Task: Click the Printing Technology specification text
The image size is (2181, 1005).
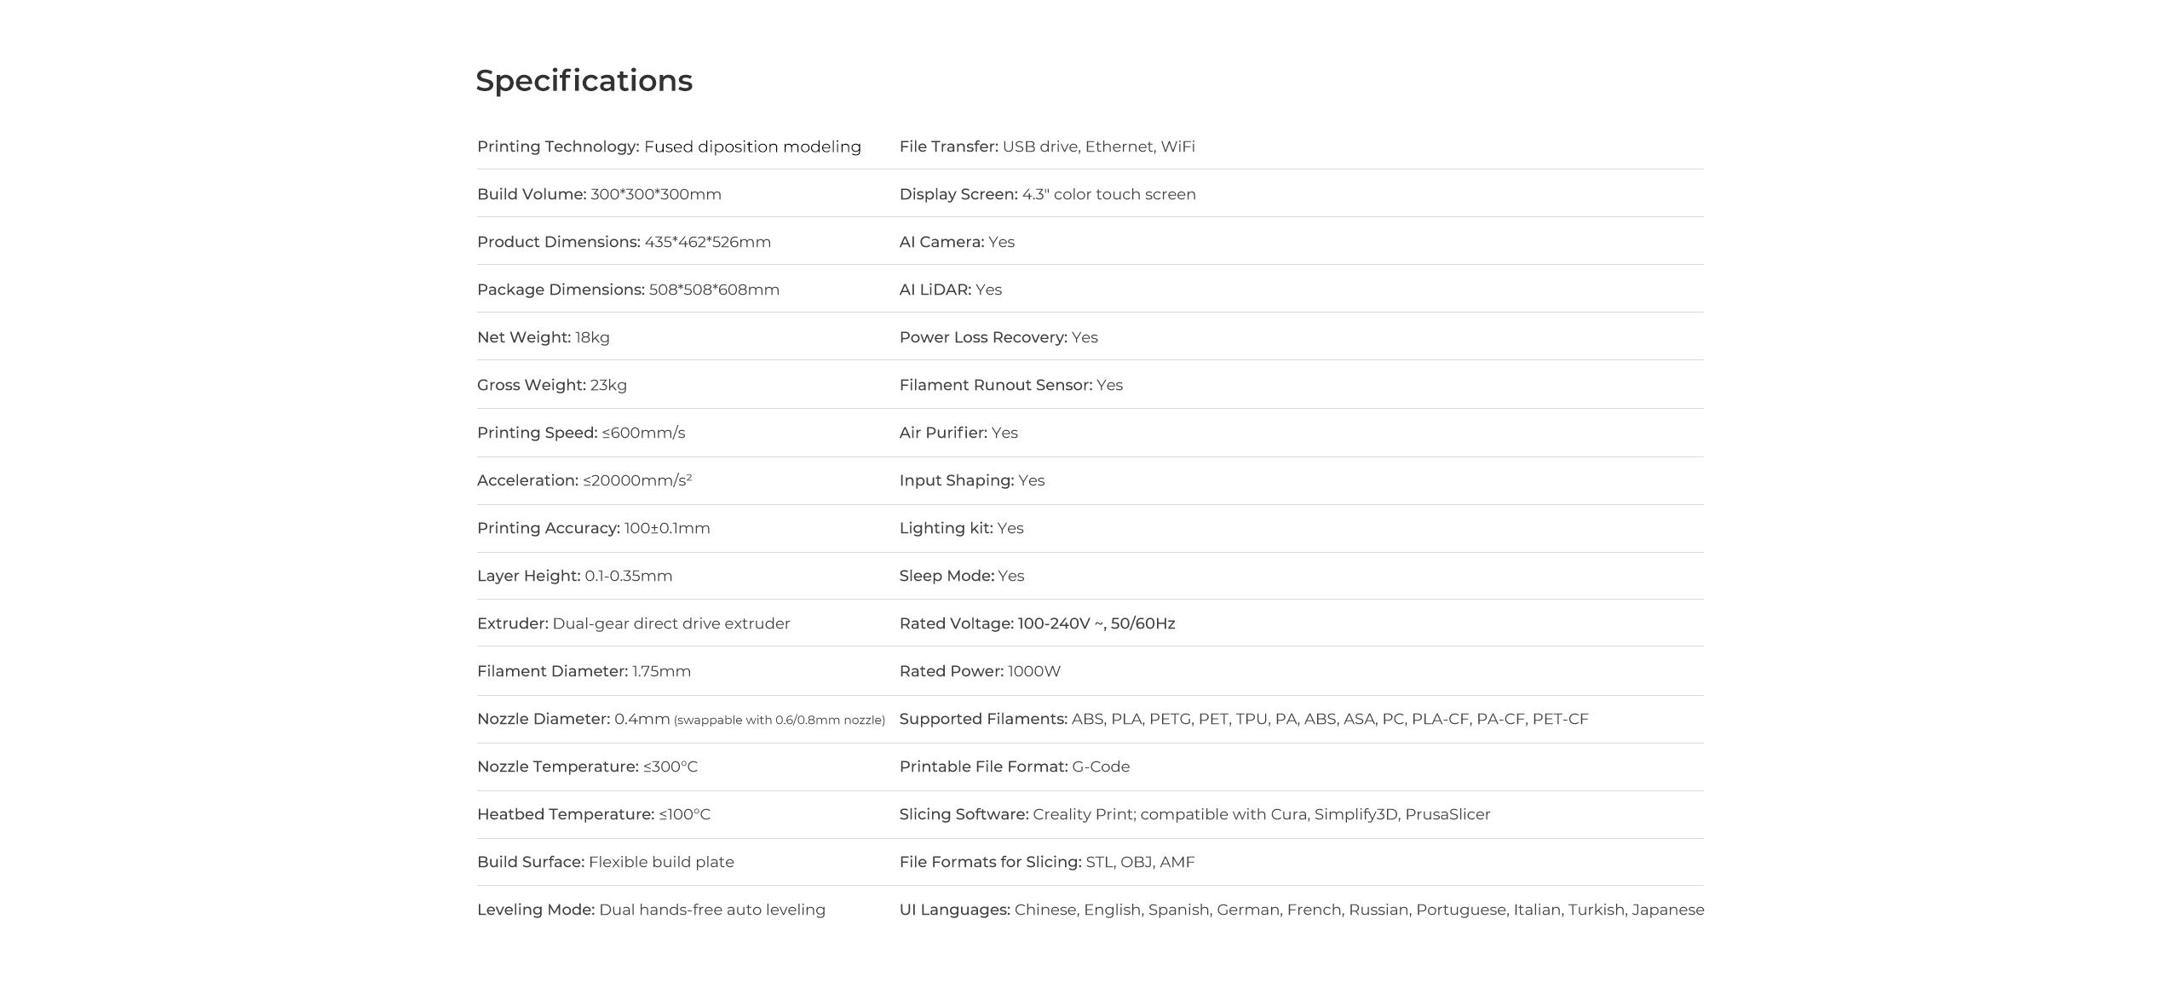Action: [x=669, y=146]
